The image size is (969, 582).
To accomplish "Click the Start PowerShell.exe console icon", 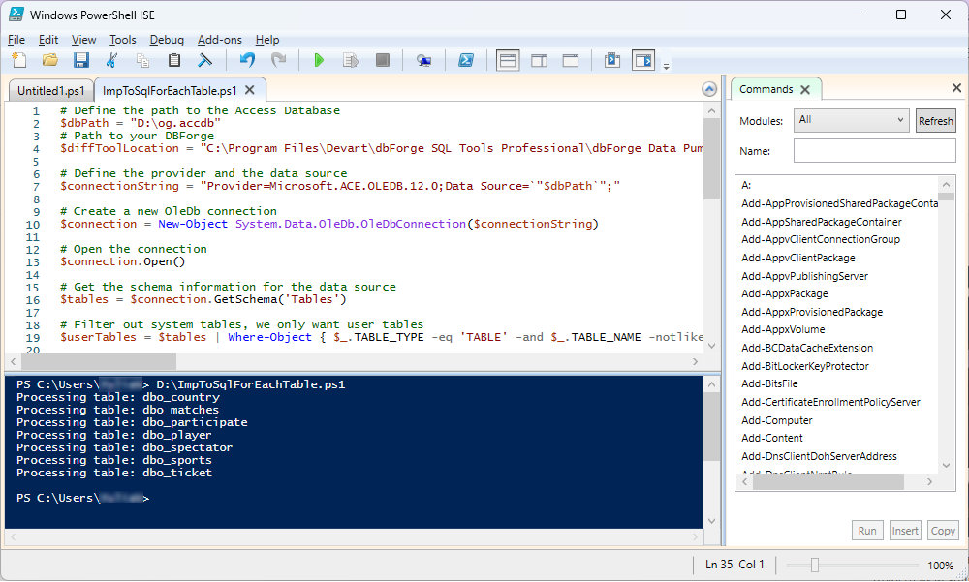I will tap(466, 60).
